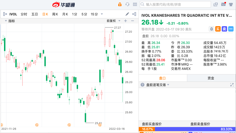
Task: Click the 华盛通 logo
Action: point(64,5)
